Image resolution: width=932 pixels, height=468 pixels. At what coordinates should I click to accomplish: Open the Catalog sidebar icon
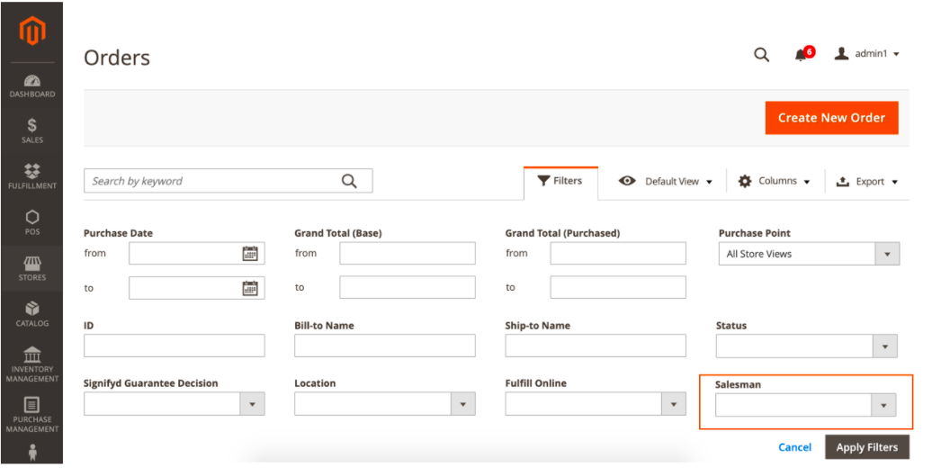31,314
